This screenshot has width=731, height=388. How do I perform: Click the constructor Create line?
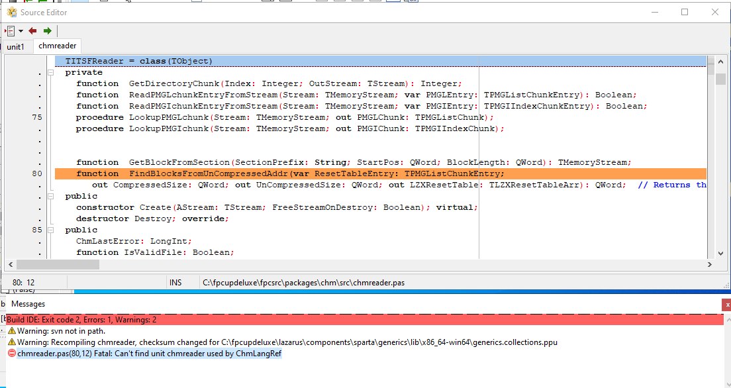point(277,207)
